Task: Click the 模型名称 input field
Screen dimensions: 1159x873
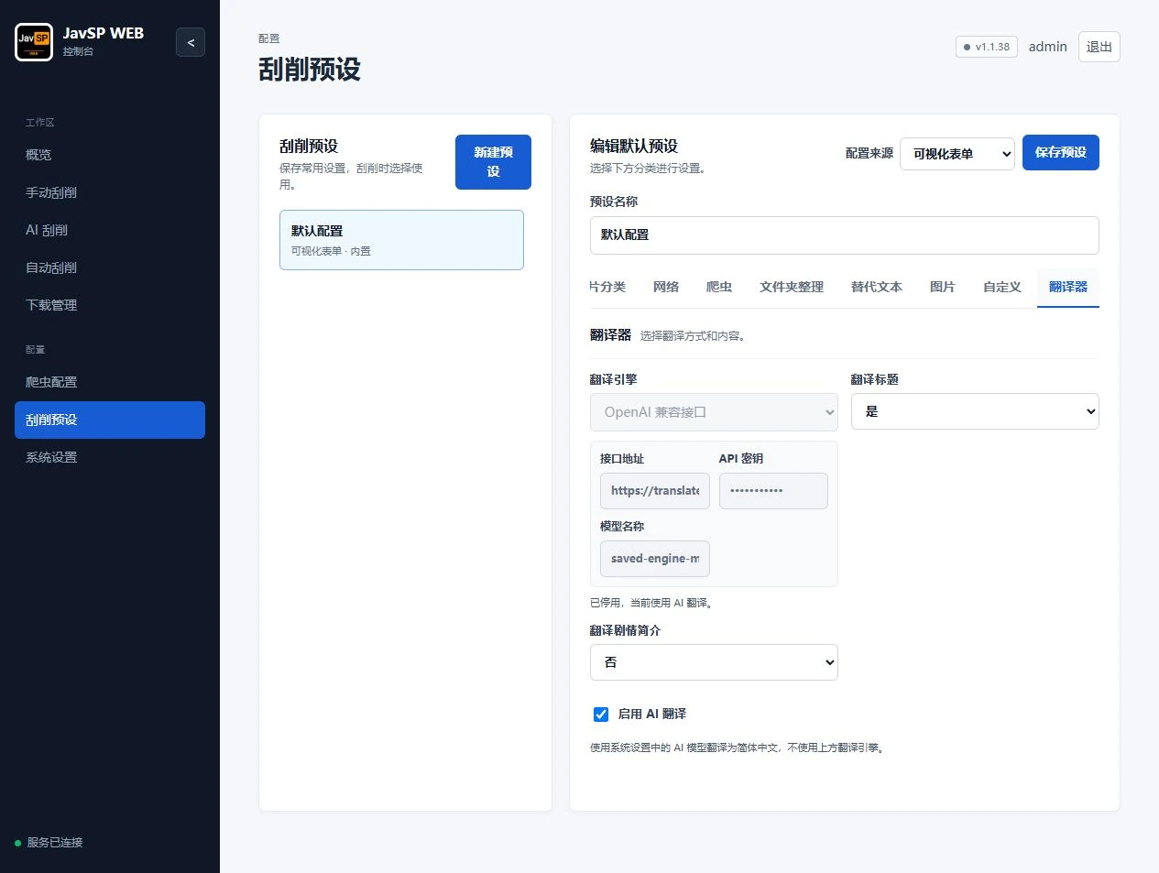Action: [655, 559]
